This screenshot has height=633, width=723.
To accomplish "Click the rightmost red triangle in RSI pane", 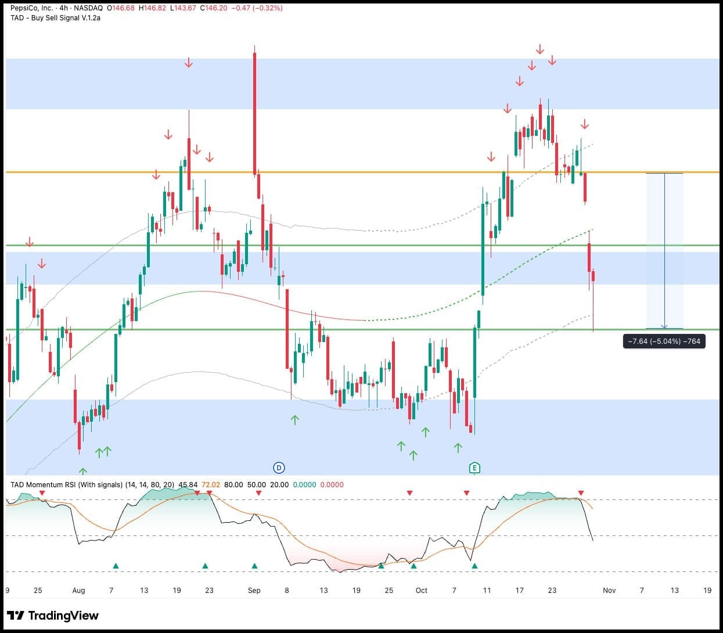I will click(581, 493).
